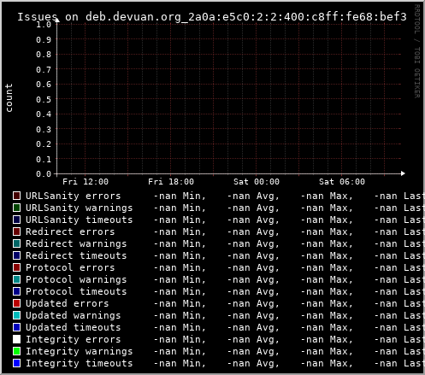Screen dimensions: 425x375
Task: Click the Protocol errors red swatch
Action: (17, 267)
